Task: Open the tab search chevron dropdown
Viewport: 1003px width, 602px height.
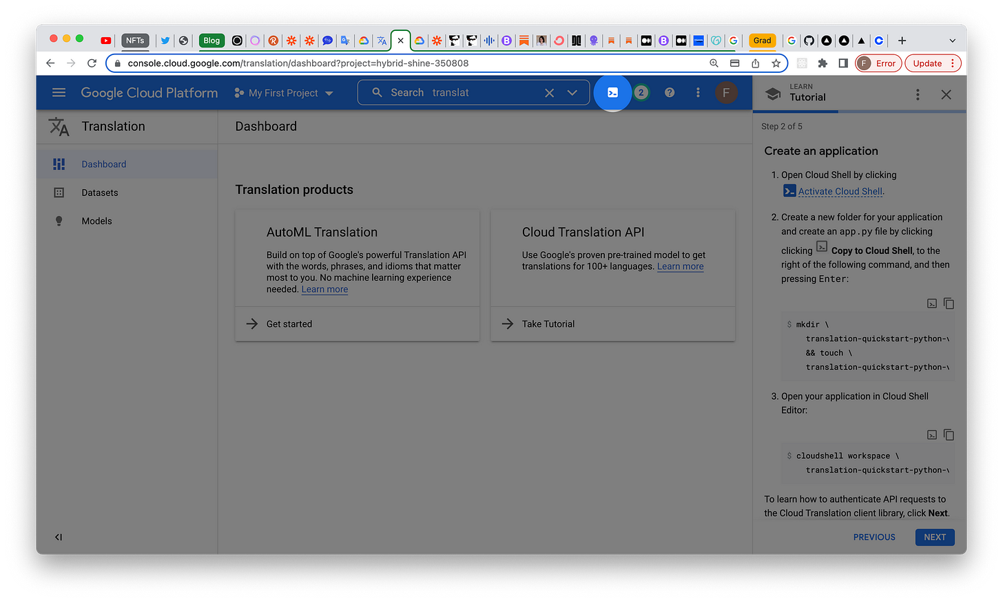Action: [x=953, y=41]
